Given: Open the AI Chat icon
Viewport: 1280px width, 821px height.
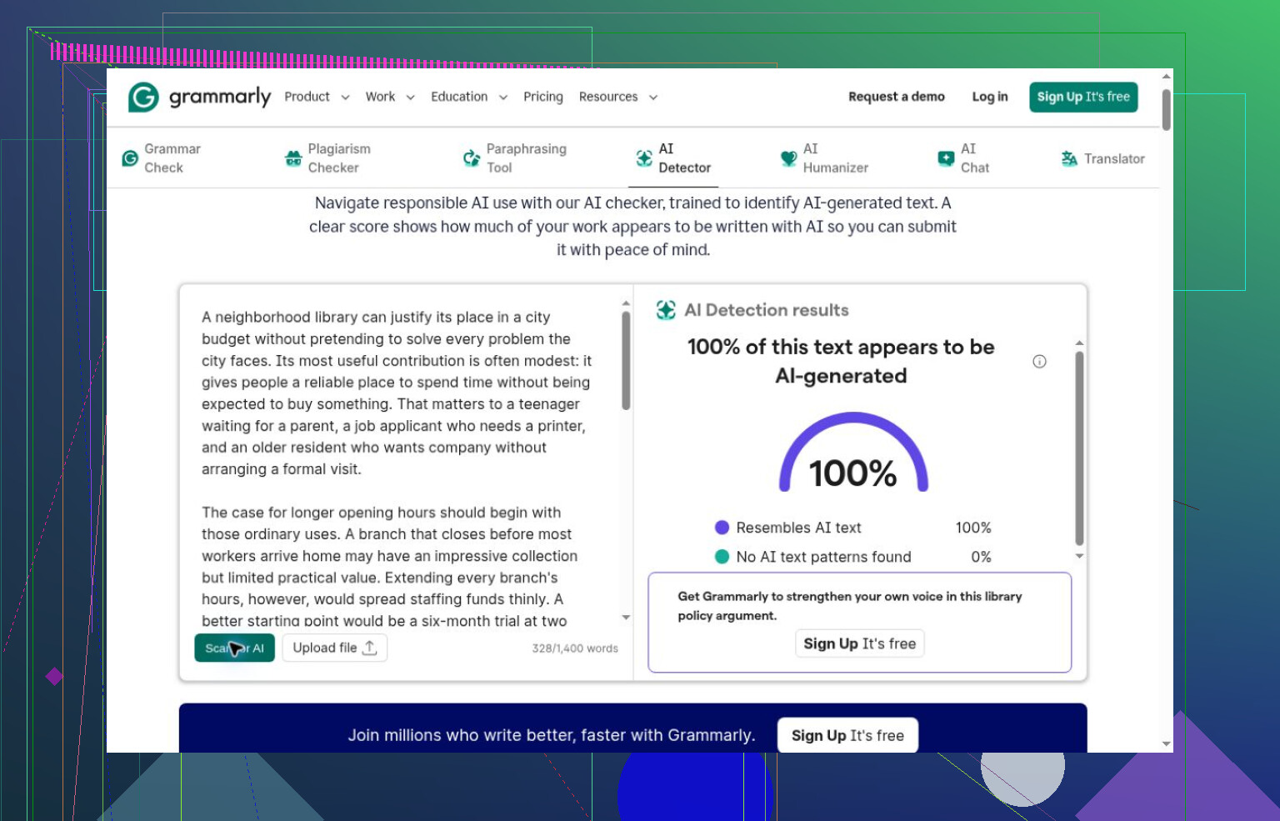Looking at the screenshot, I should pos(946,158).
